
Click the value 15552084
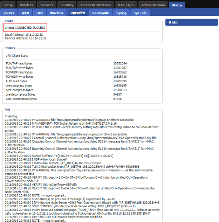120,63
